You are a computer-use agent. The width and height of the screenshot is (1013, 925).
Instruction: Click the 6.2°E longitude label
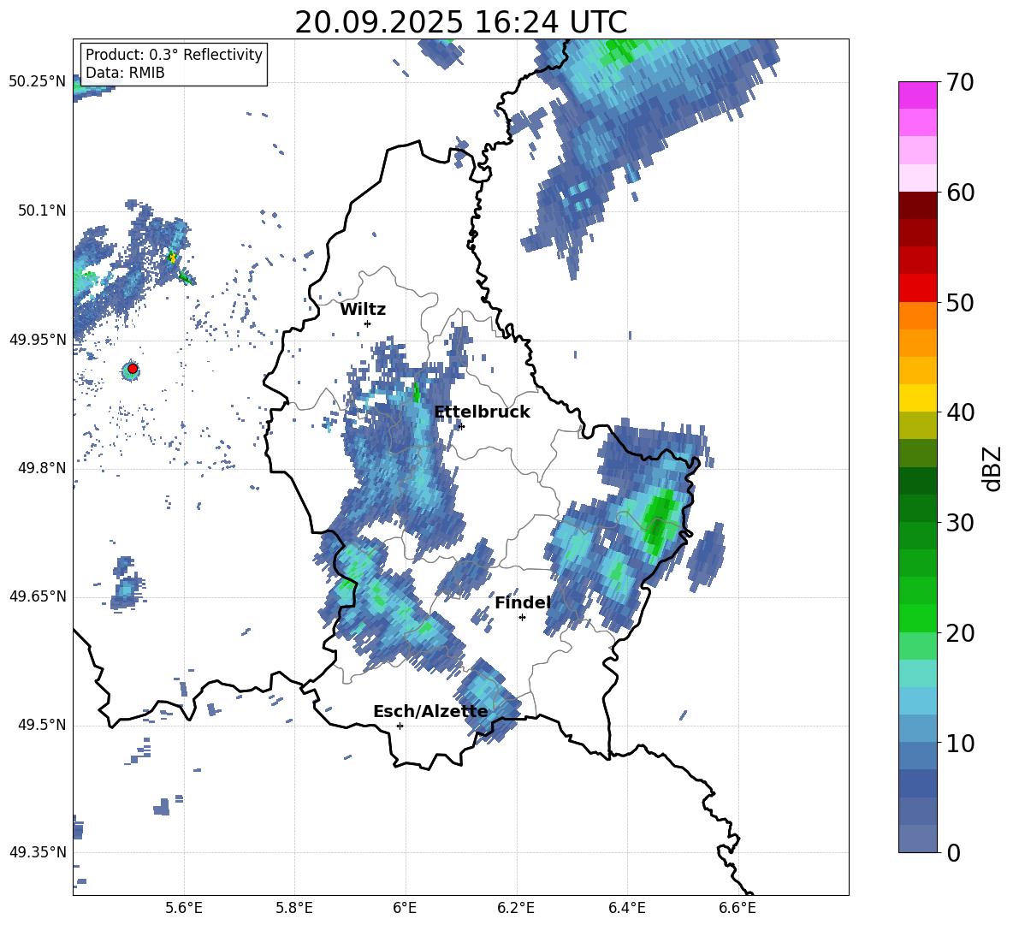(x=516, y=909)
